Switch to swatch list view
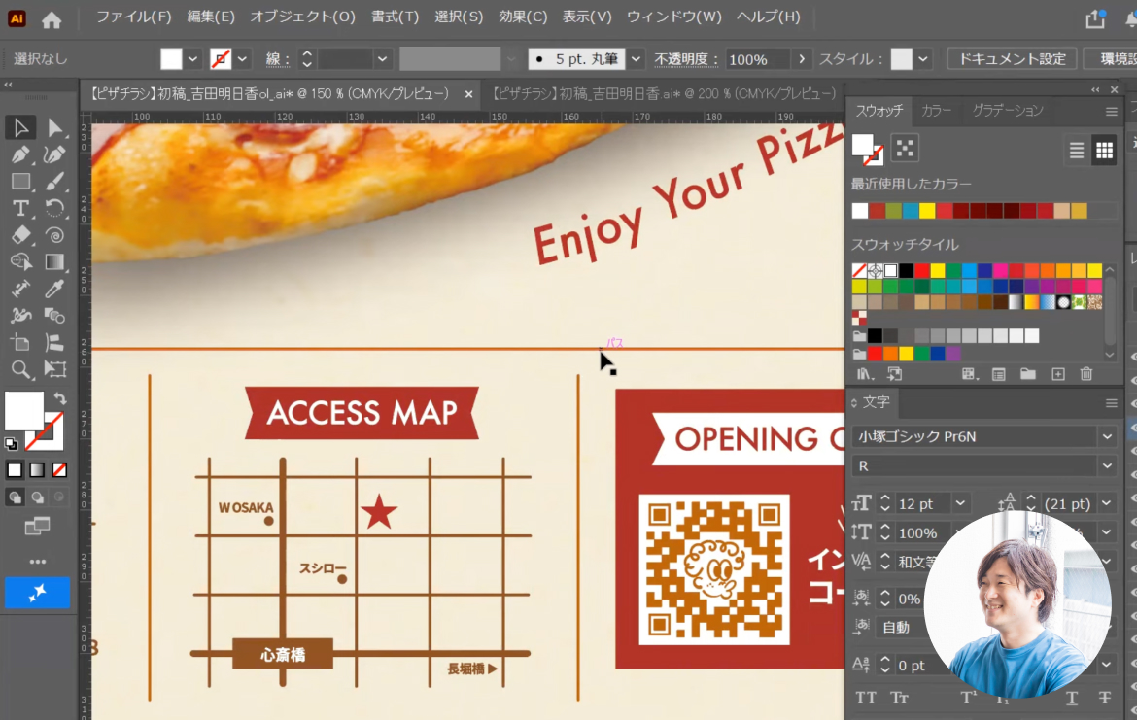Screen dimensions: 1137x720 point(1076,150)
